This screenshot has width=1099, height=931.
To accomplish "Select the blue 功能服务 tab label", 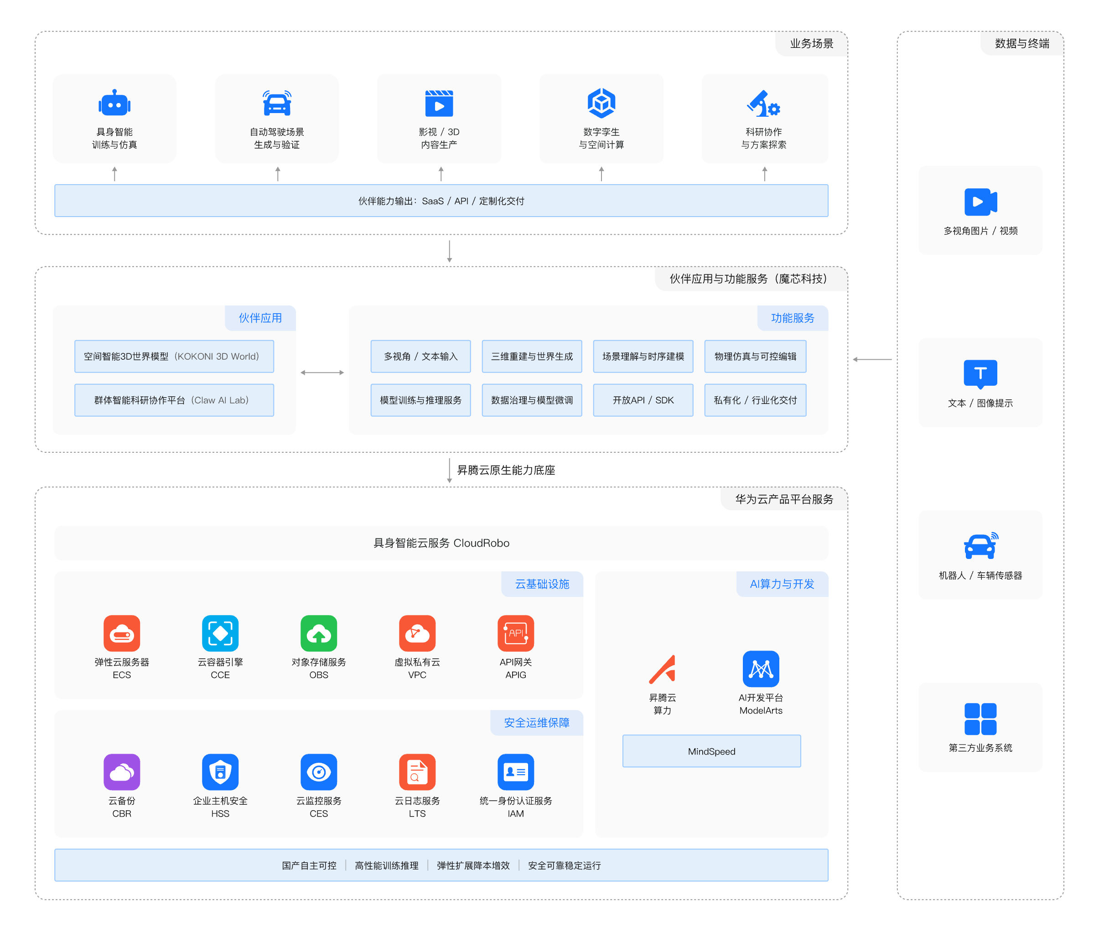I will (x=792, y=318).
